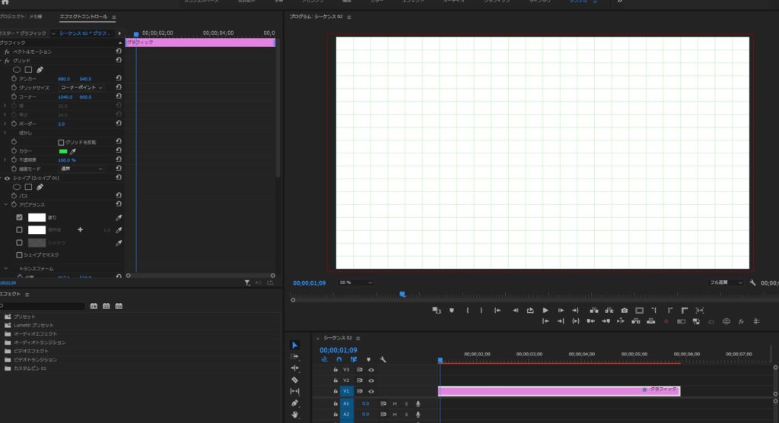Screen dimensions: 779x423
Task: Select the Track Select Forward tool
Action: [x=294, y=356]
